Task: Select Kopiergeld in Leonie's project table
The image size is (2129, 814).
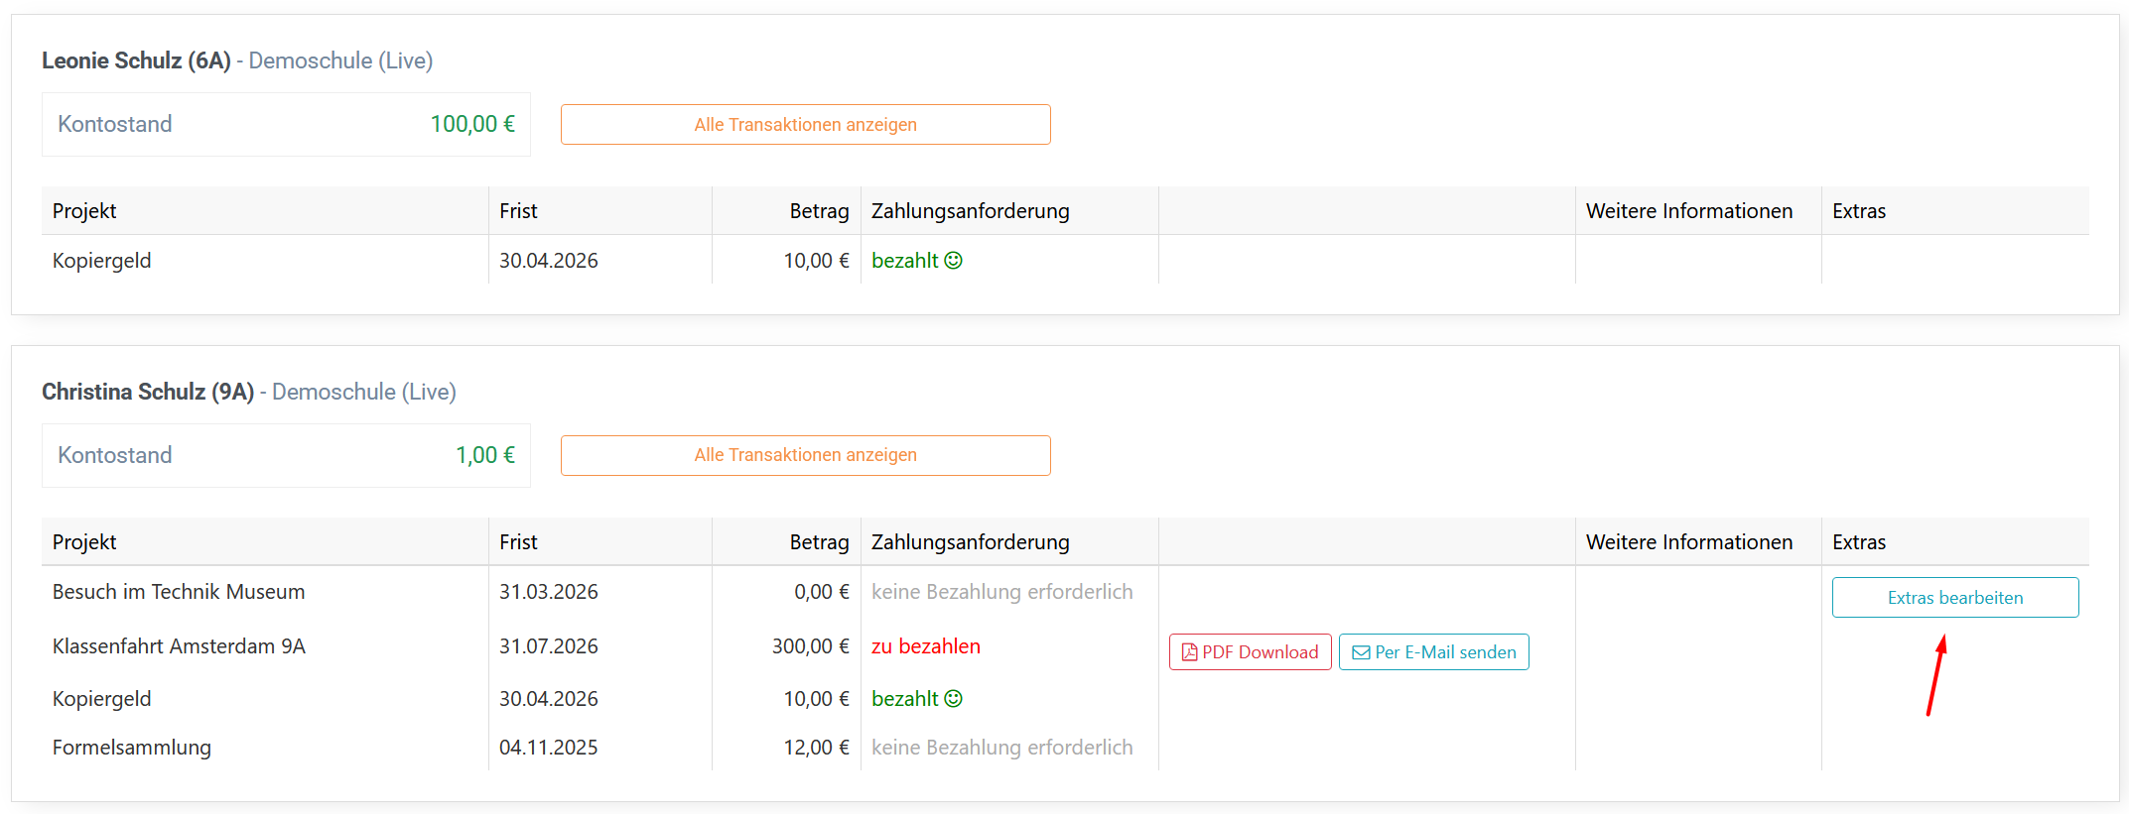Action: pos(102,261)
